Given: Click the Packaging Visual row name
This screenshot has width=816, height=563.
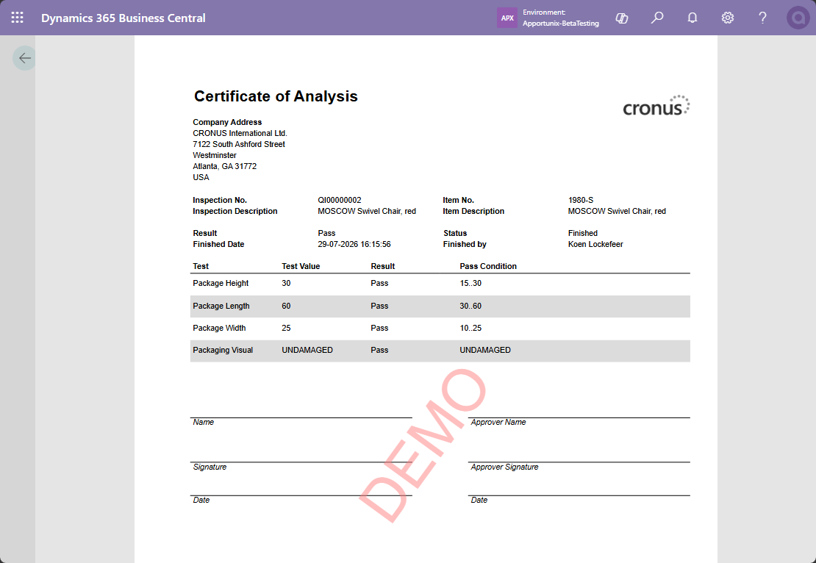Looking at the screenshot, I should pos(223,350).
